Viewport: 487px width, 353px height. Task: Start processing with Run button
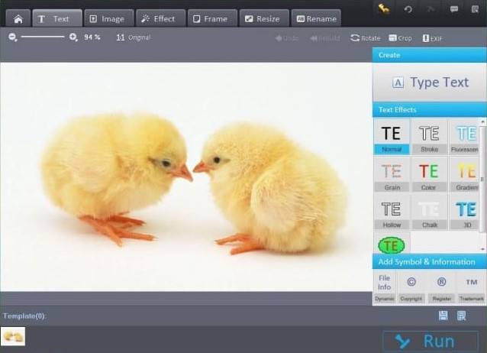(431, 342)
